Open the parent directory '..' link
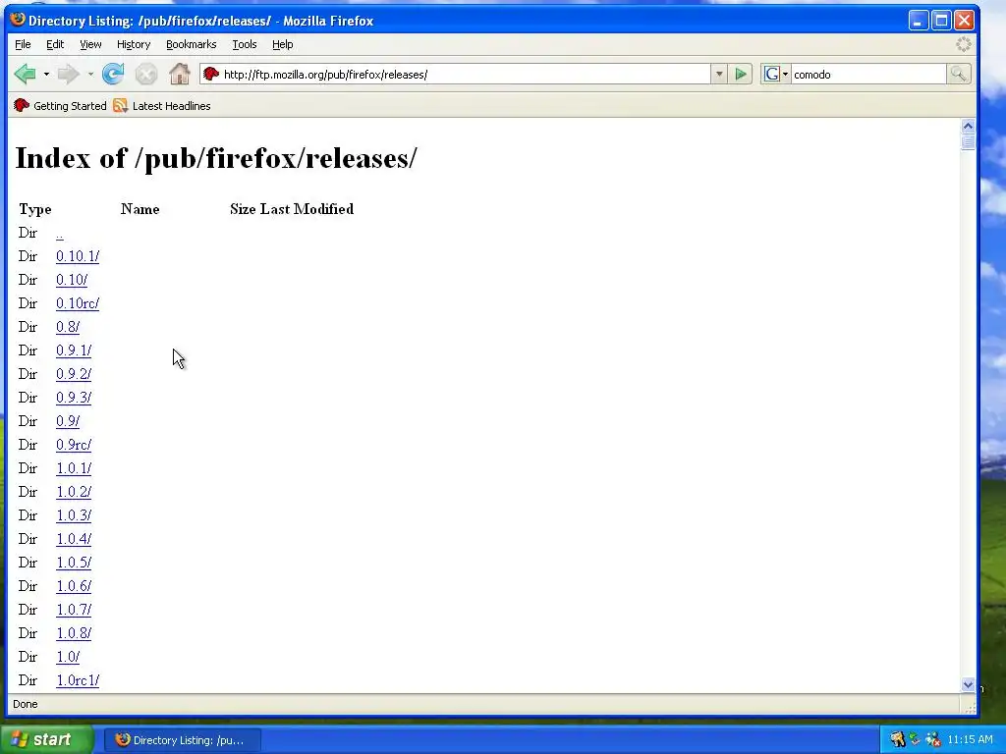The image size is (1006, 754). (60, 234)
